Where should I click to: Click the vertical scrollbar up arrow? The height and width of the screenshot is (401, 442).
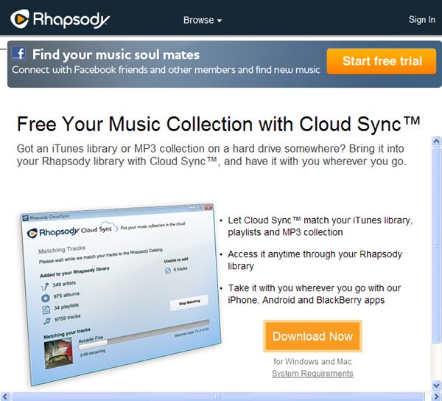tap(436, 141)
